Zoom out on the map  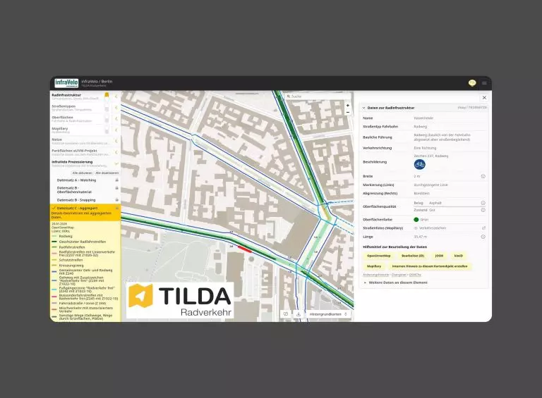(347, 112)
